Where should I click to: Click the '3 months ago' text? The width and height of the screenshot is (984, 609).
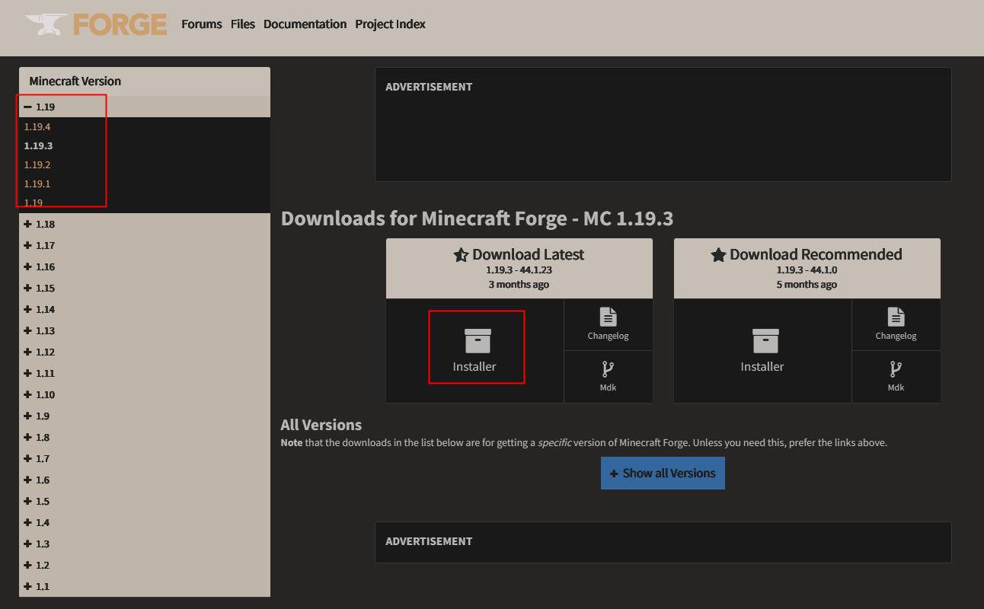[519, 285]
